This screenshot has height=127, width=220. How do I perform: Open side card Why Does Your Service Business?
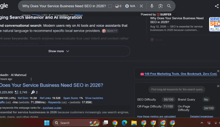point(177,20)
